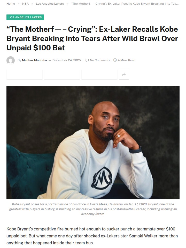
Task: Go to the Home breadcrumb
Action: point(11,4)
